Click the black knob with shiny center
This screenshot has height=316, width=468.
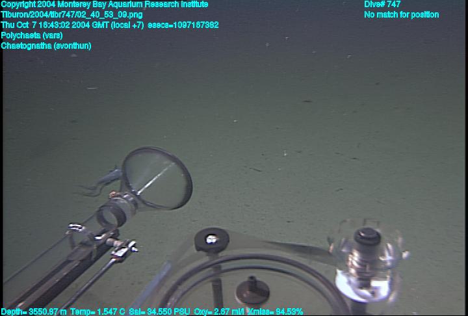click(x=212, y=239)
